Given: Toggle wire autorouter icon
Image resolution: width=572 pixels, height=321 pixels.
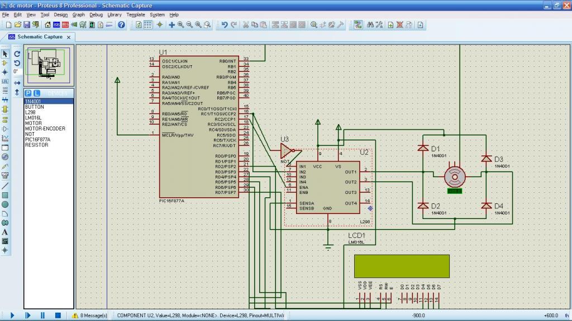Looking at the screenshot, I should (357, 25).
